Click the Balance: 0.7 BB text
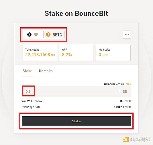This screenshot has height=145, width=153. (114, 84)
